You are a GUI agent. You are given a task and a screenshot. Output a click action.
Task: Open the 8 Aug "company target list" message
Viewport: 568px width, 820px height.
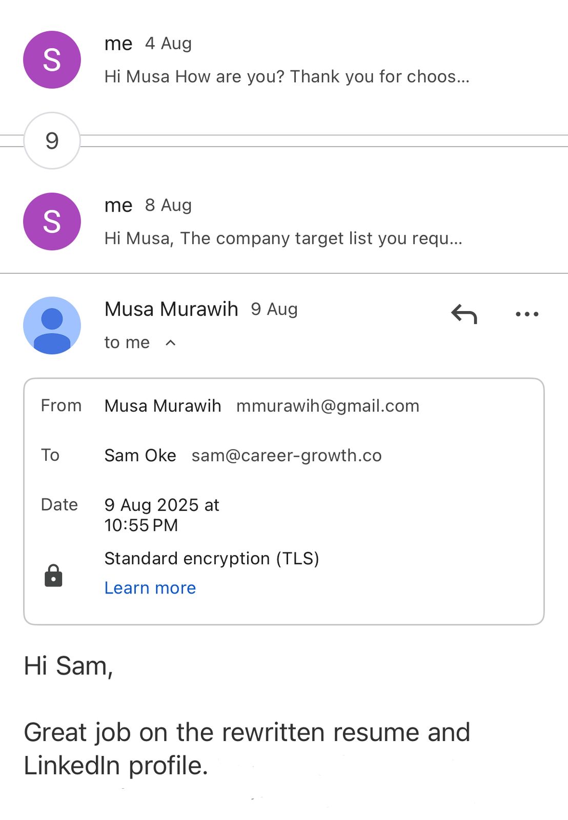[283, 238]
